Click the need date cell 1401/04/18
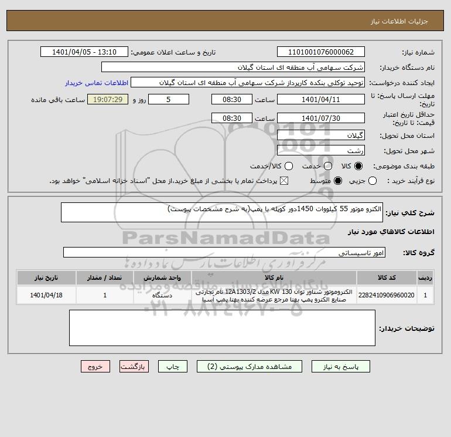451x437 pixels. (x=46, y=295)
